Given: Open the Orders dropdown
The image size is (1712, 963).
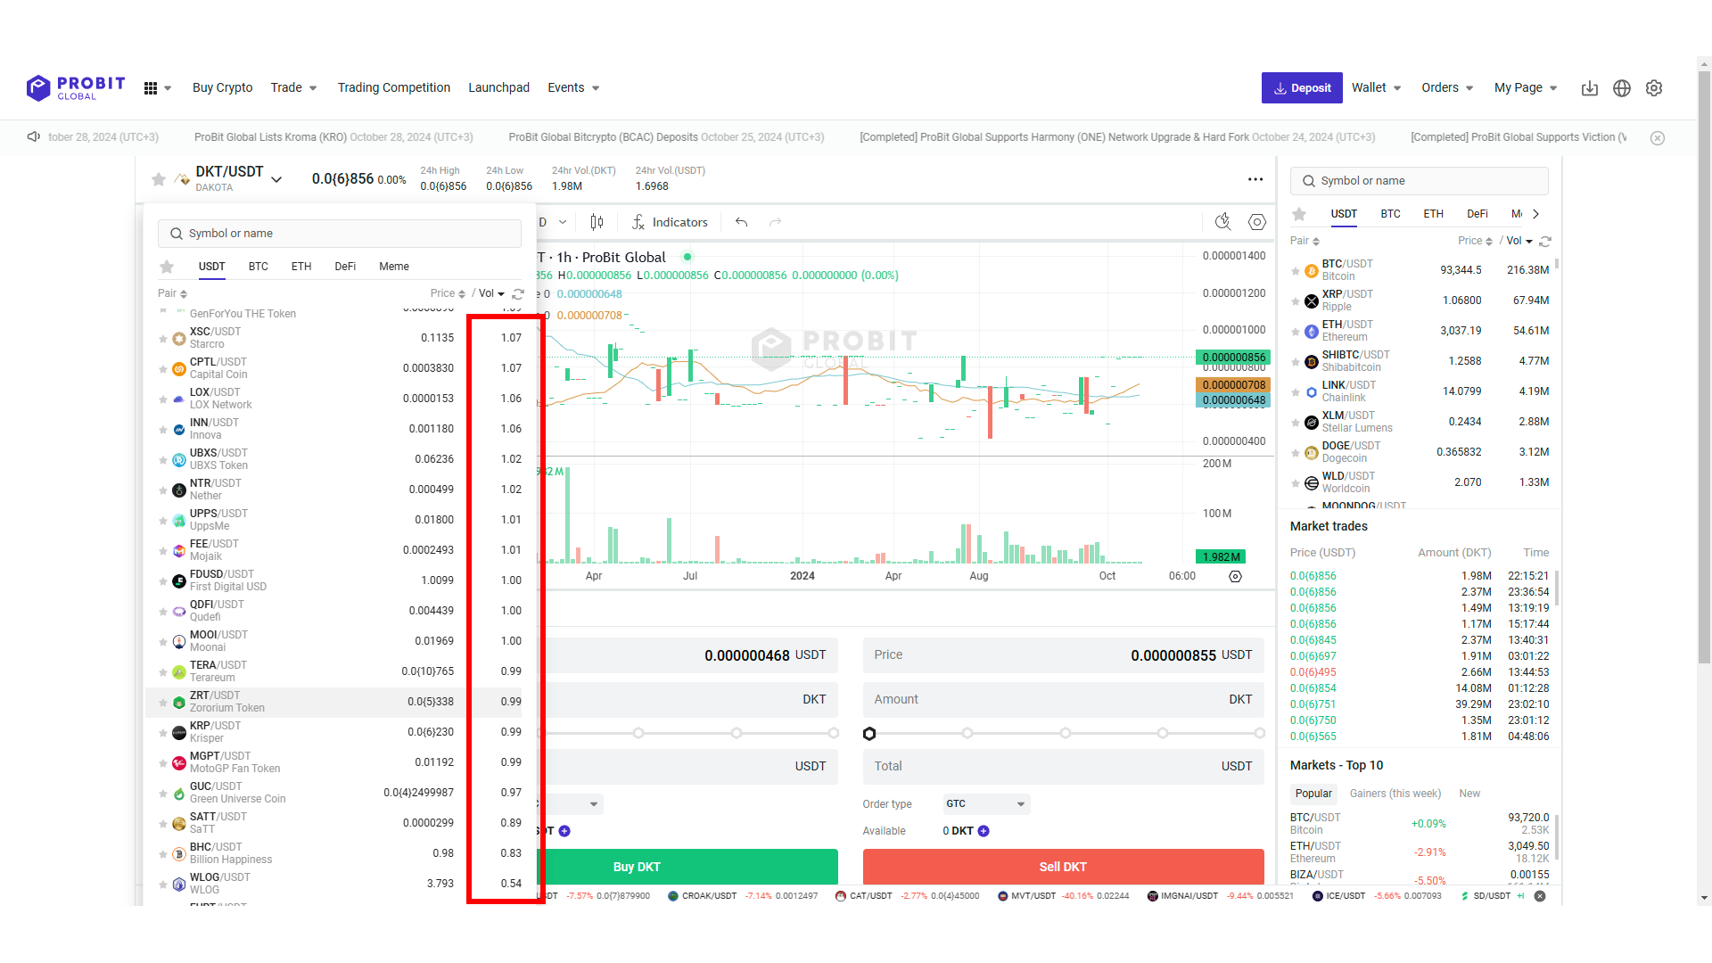Looking at the screenshot, I should (x=1447, y=87).
